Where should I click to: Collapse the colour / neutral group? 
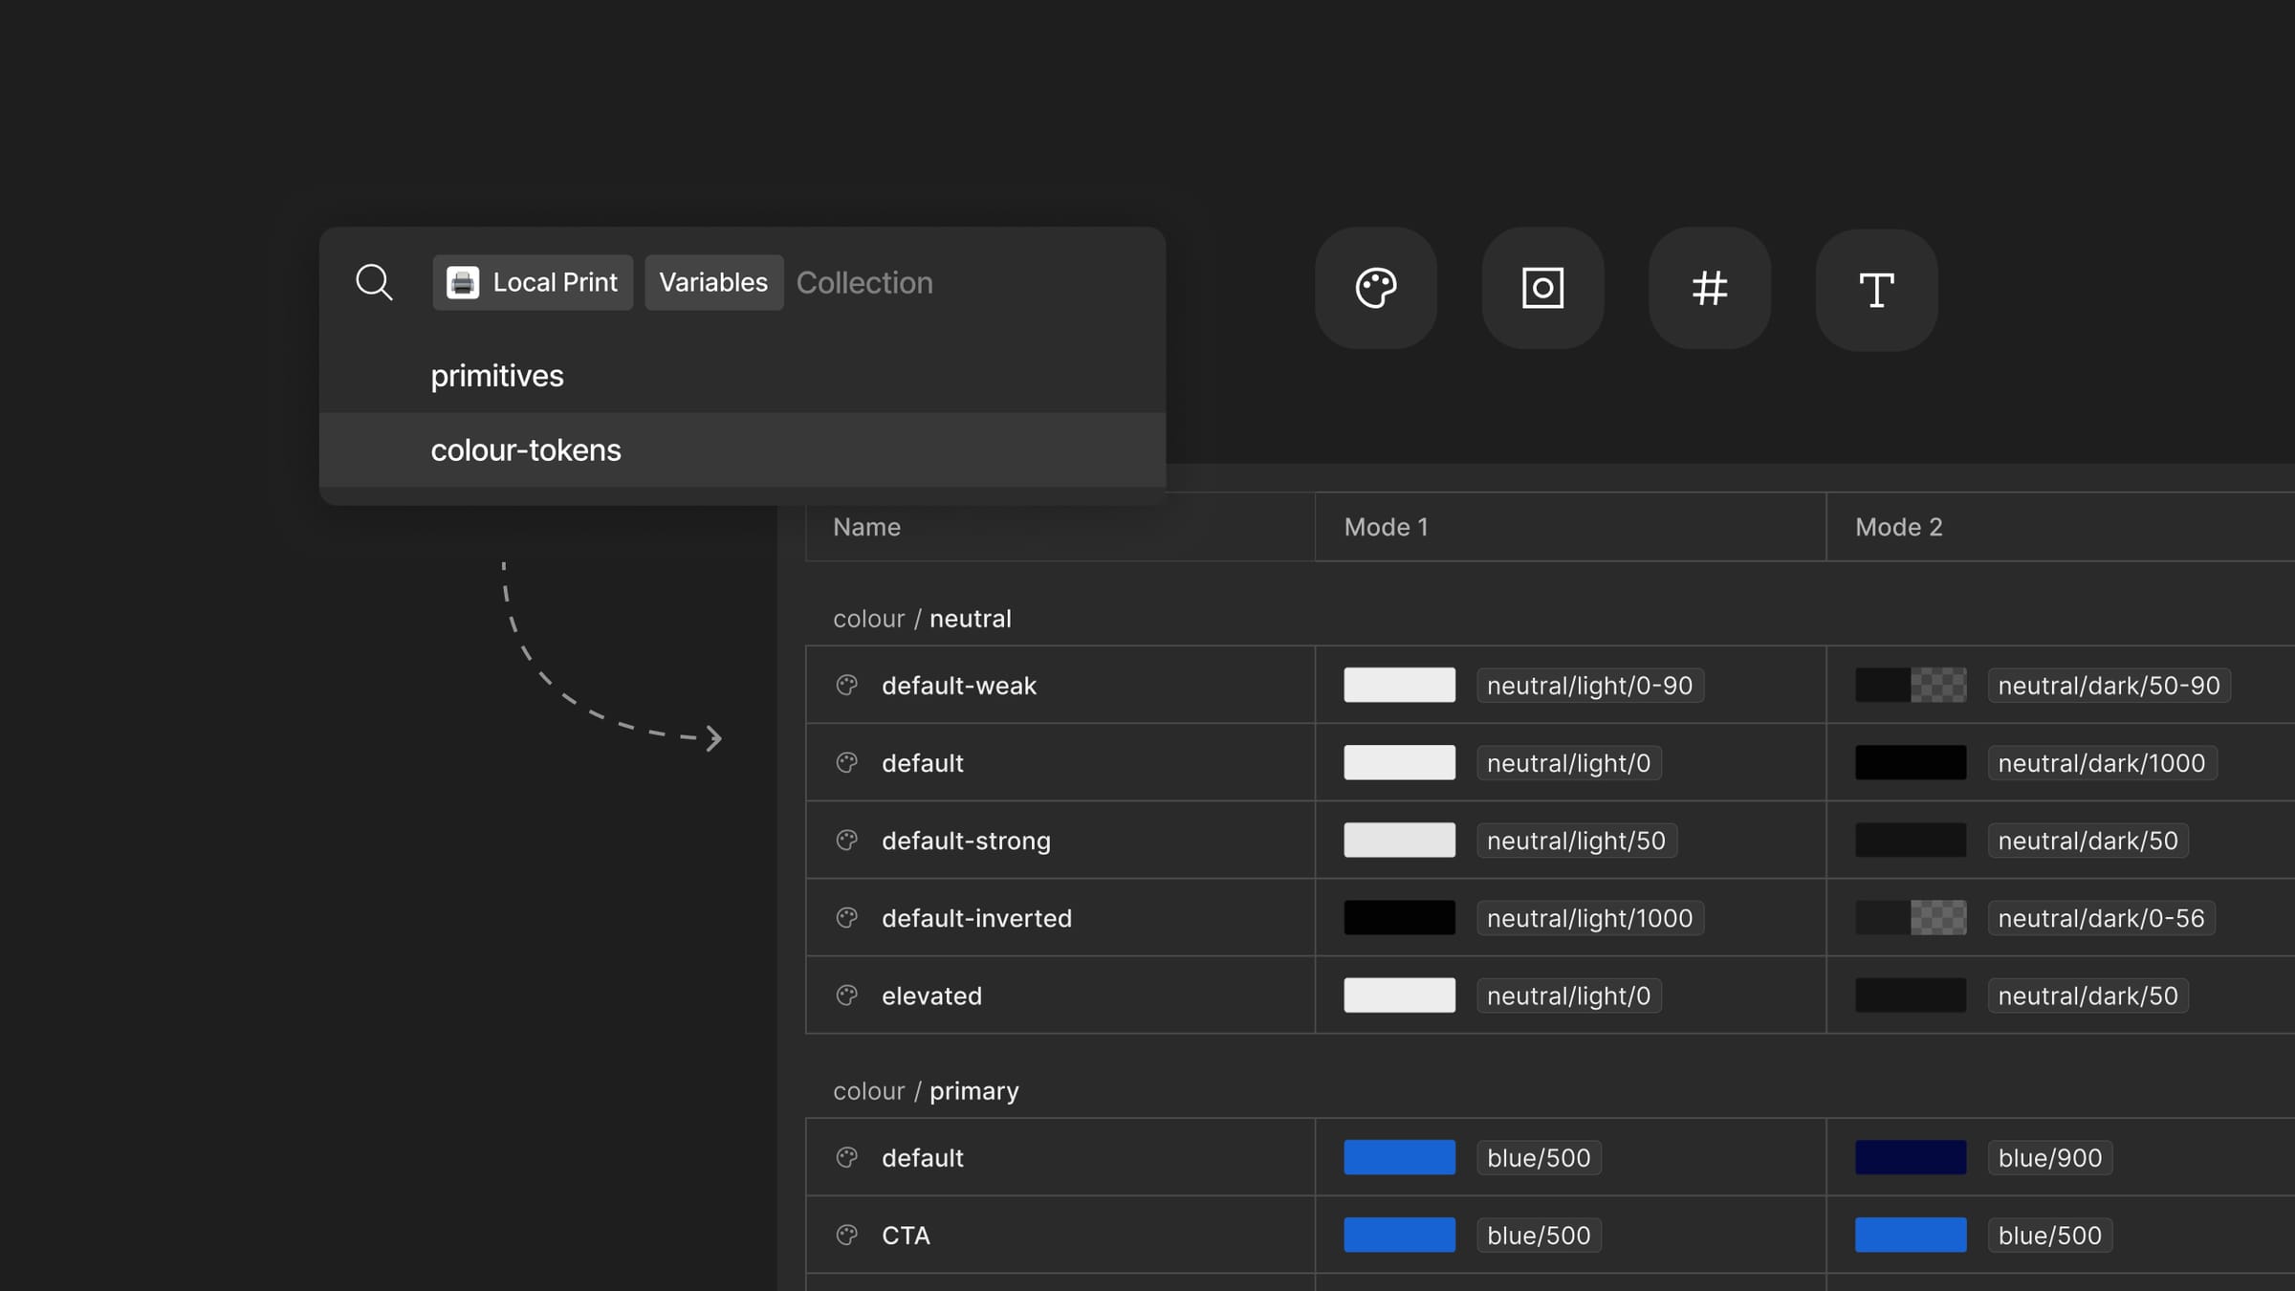922,618
